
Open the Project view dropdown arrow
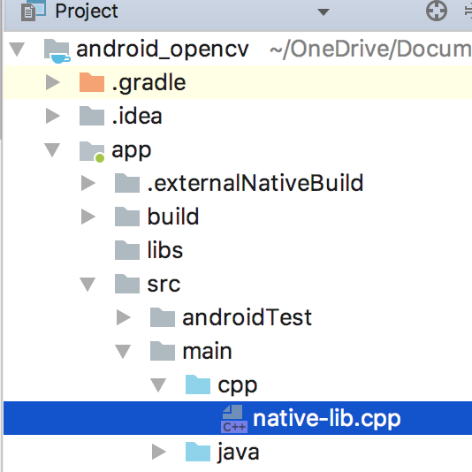click(x=324, y=12)
